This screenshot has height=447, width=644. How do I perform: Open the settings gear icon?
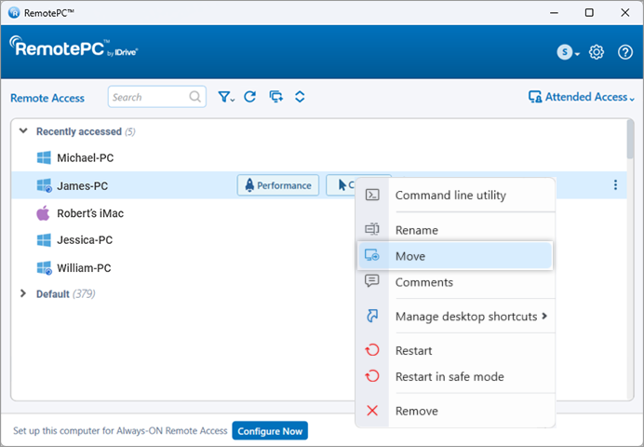pyautogui.click(x=597, y=52)
